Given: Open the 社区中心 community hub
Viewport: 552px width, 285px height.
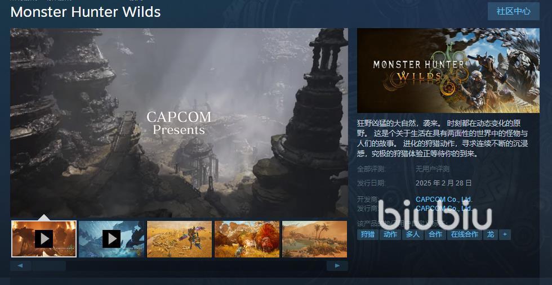Looking at the screenshot, I should [514, 11].
